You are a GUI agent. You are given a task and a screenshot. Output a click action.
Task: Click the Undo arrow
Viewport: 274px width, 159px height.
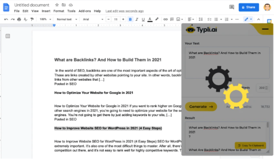tap(6, 19)
